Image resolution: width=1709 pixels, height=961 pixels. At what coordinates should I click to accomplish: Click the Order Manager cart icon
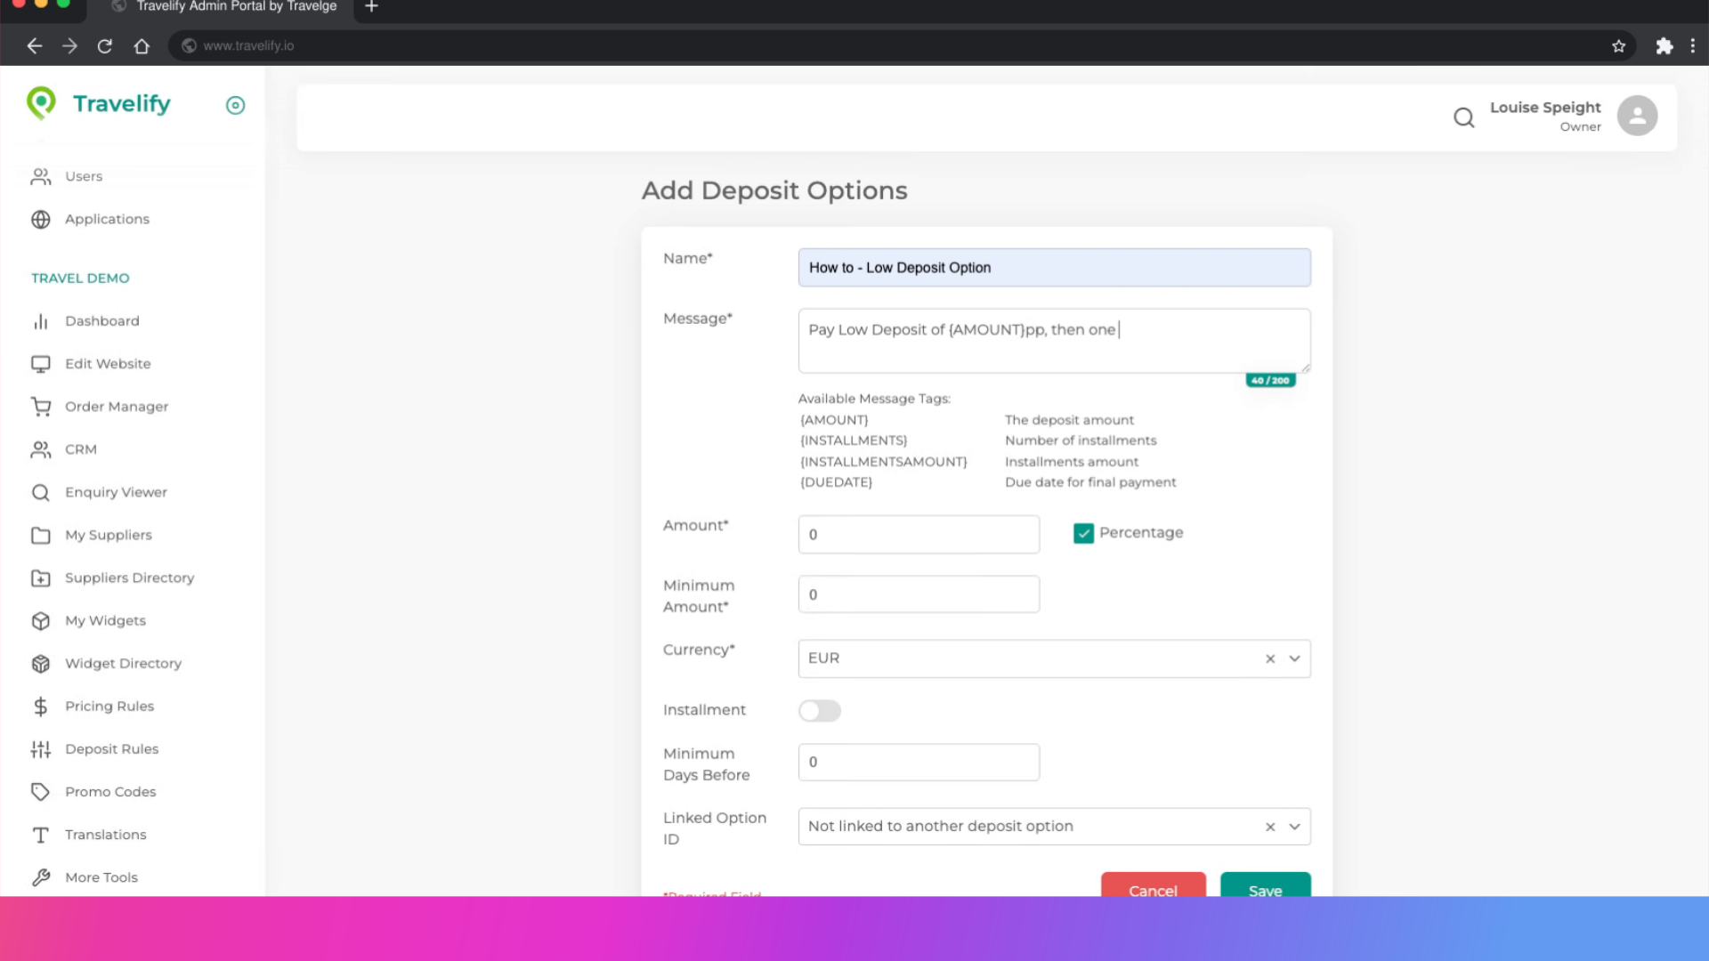[41, 407]
